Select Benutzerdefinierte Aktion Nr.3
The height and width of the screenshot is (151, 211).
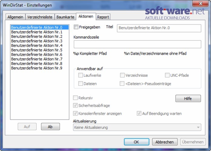(40, 41)
